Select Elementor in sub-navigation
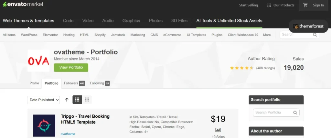Image resolution: width=331 pixels, height=138 pixels. pyautogui.click(x=50, y=35)
